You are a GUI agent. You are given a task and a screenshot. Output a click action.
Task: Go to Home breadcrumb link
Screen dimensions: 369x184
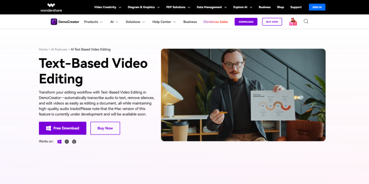coord(43,49)
